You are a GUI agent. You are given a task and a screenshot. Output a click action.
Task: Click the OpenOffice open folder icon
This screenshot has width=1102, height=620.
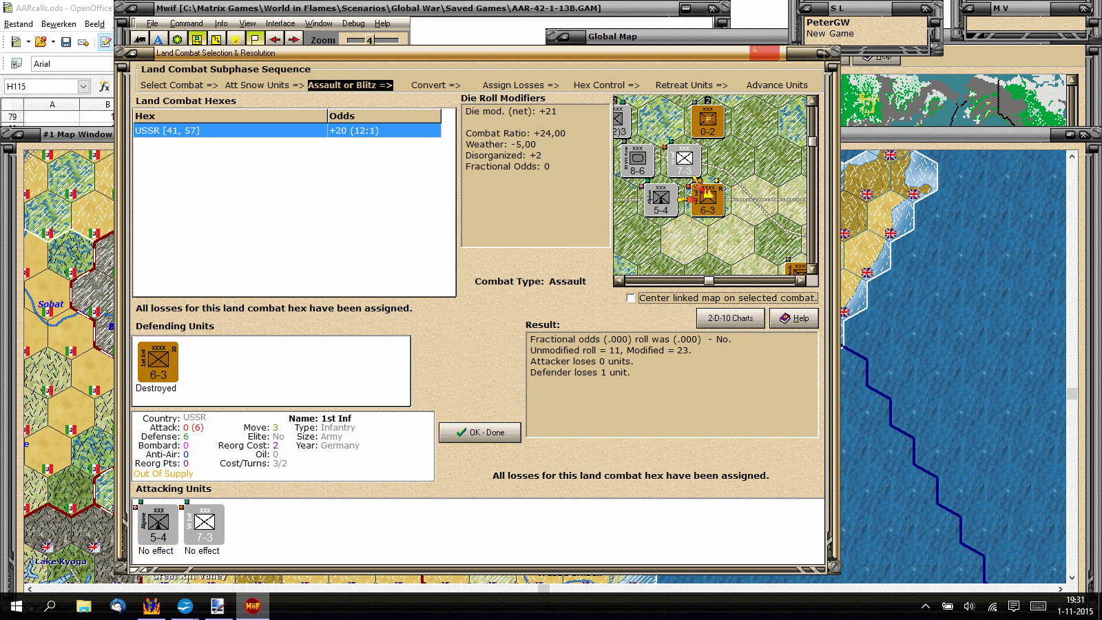tap(41, 42)
